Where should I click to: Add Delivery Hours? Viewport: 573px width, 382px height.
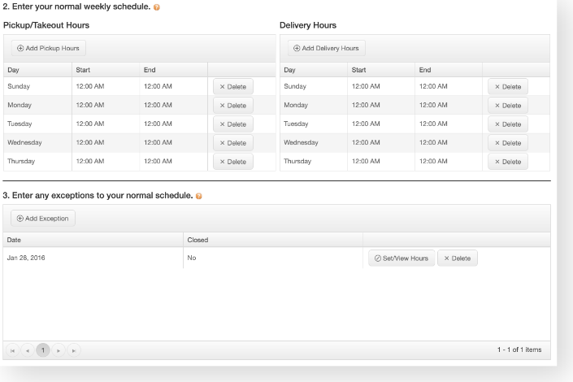[x=326, y=48]
